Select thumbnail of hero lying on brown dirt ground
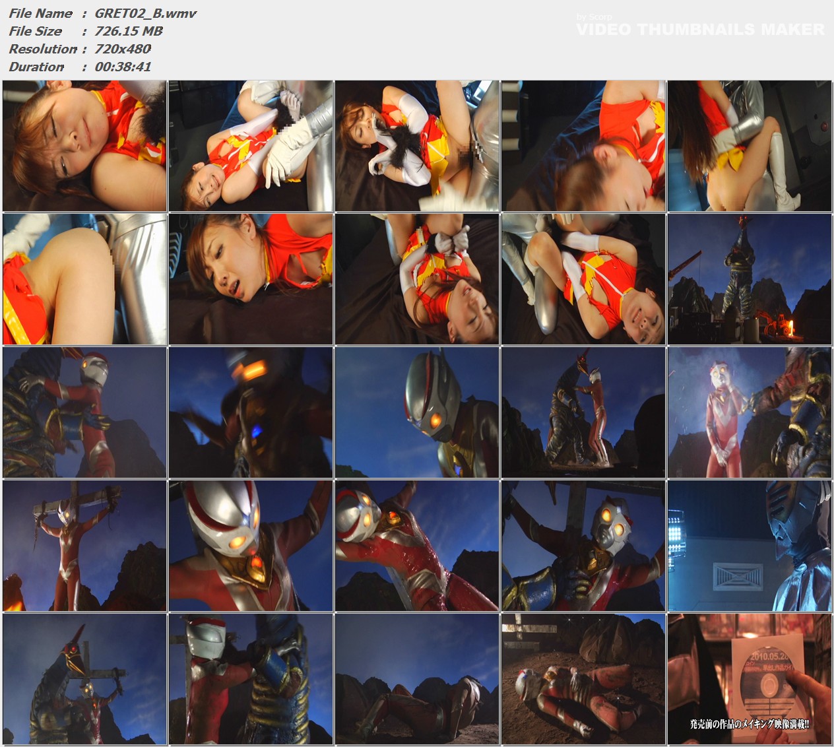This screenshot has height=747, width=834. click(x=583, y=679)
